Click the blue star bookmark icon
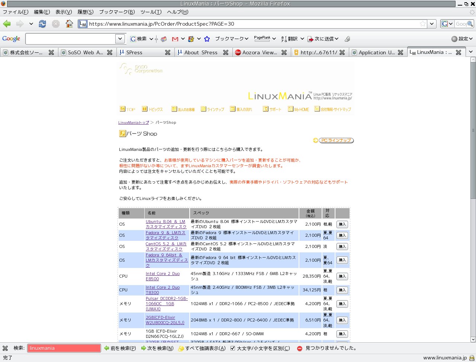 tap(207, 39)
